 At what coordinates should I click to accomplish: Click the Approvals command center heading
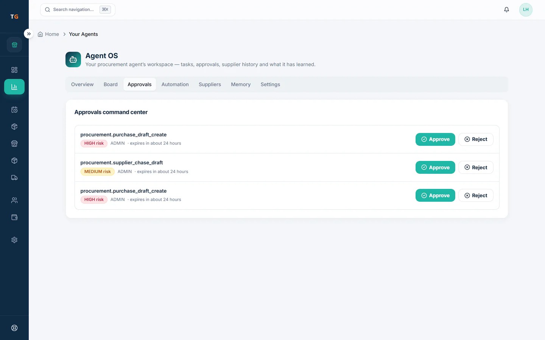pyautogui.click(x=111, y=112)
